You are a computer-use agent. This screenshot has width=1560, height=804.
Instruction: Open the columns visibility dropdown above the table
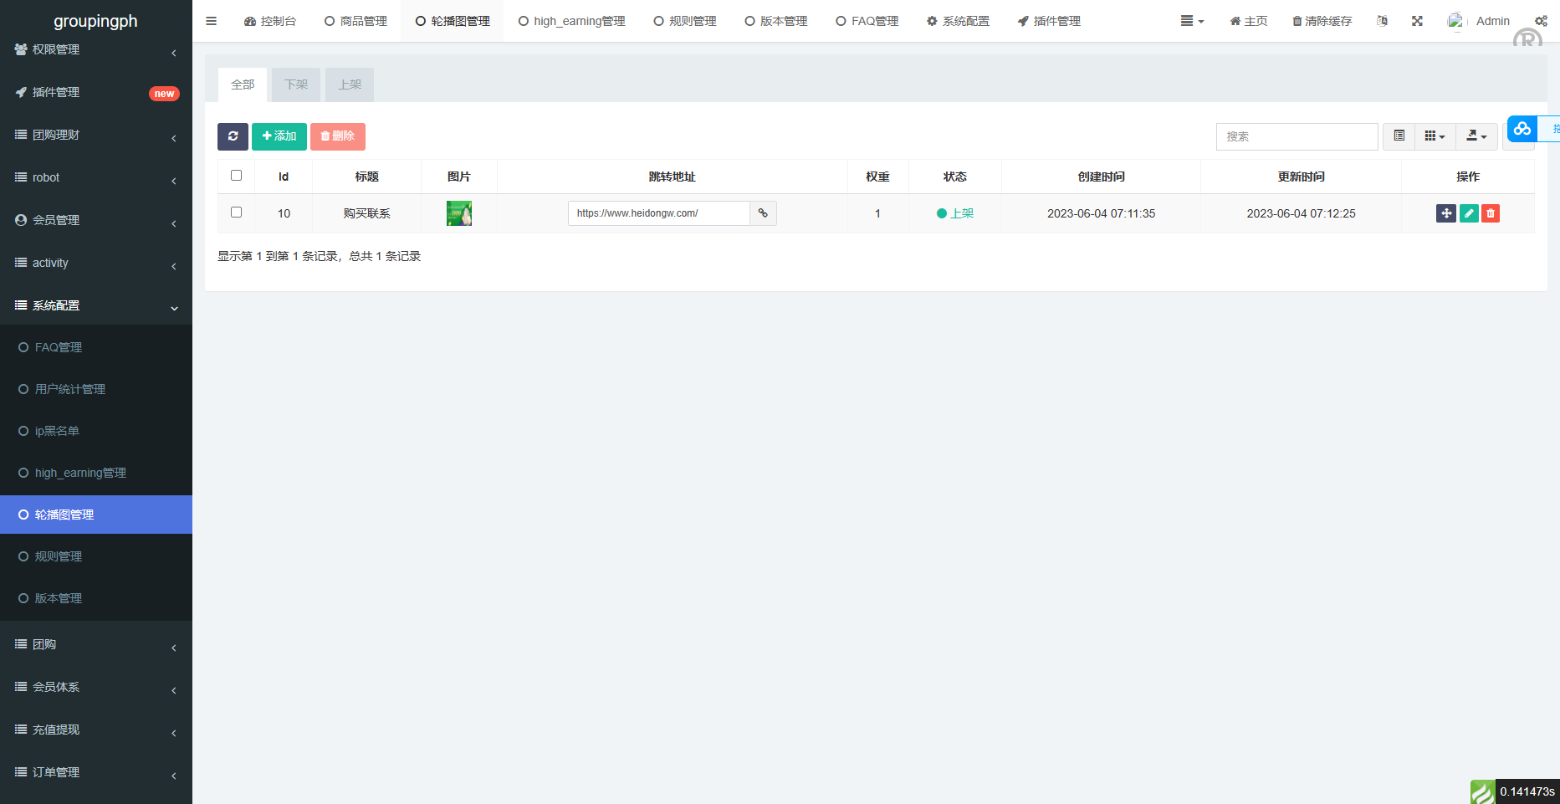[1435, 136]
